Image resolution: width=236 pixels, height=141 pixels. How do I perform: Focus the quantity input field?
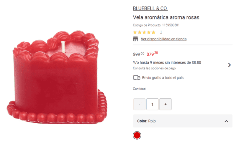click(152, 104)
